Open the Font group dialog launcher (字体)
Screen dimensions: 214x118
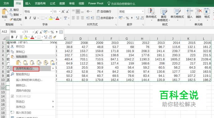[69, 25]
